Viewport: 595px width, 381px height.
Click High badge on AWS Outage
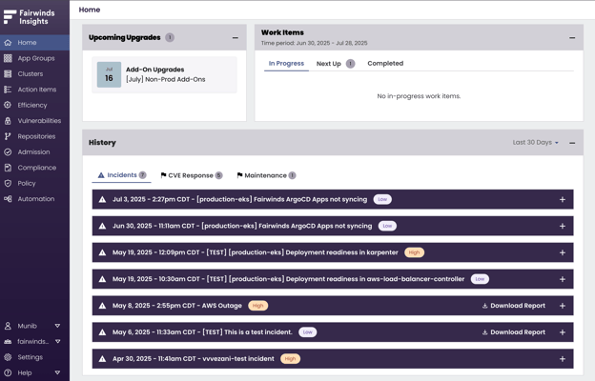pyautogui.click(x=257, y=306)
